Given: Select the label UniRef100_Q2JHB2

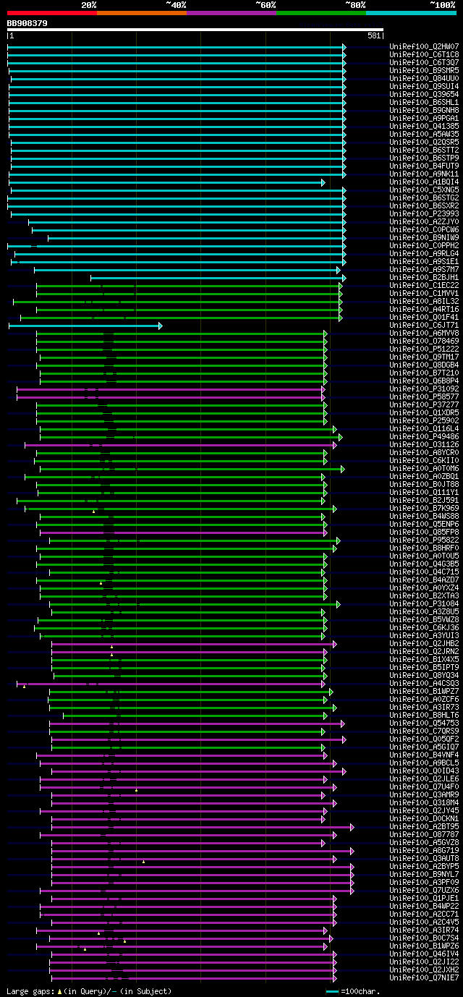Looking at the screenshot, I should click(x=424, y=644).
